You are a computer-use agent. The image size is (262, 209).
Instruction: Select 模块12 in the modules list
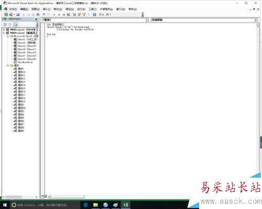(x=19, y=78)
